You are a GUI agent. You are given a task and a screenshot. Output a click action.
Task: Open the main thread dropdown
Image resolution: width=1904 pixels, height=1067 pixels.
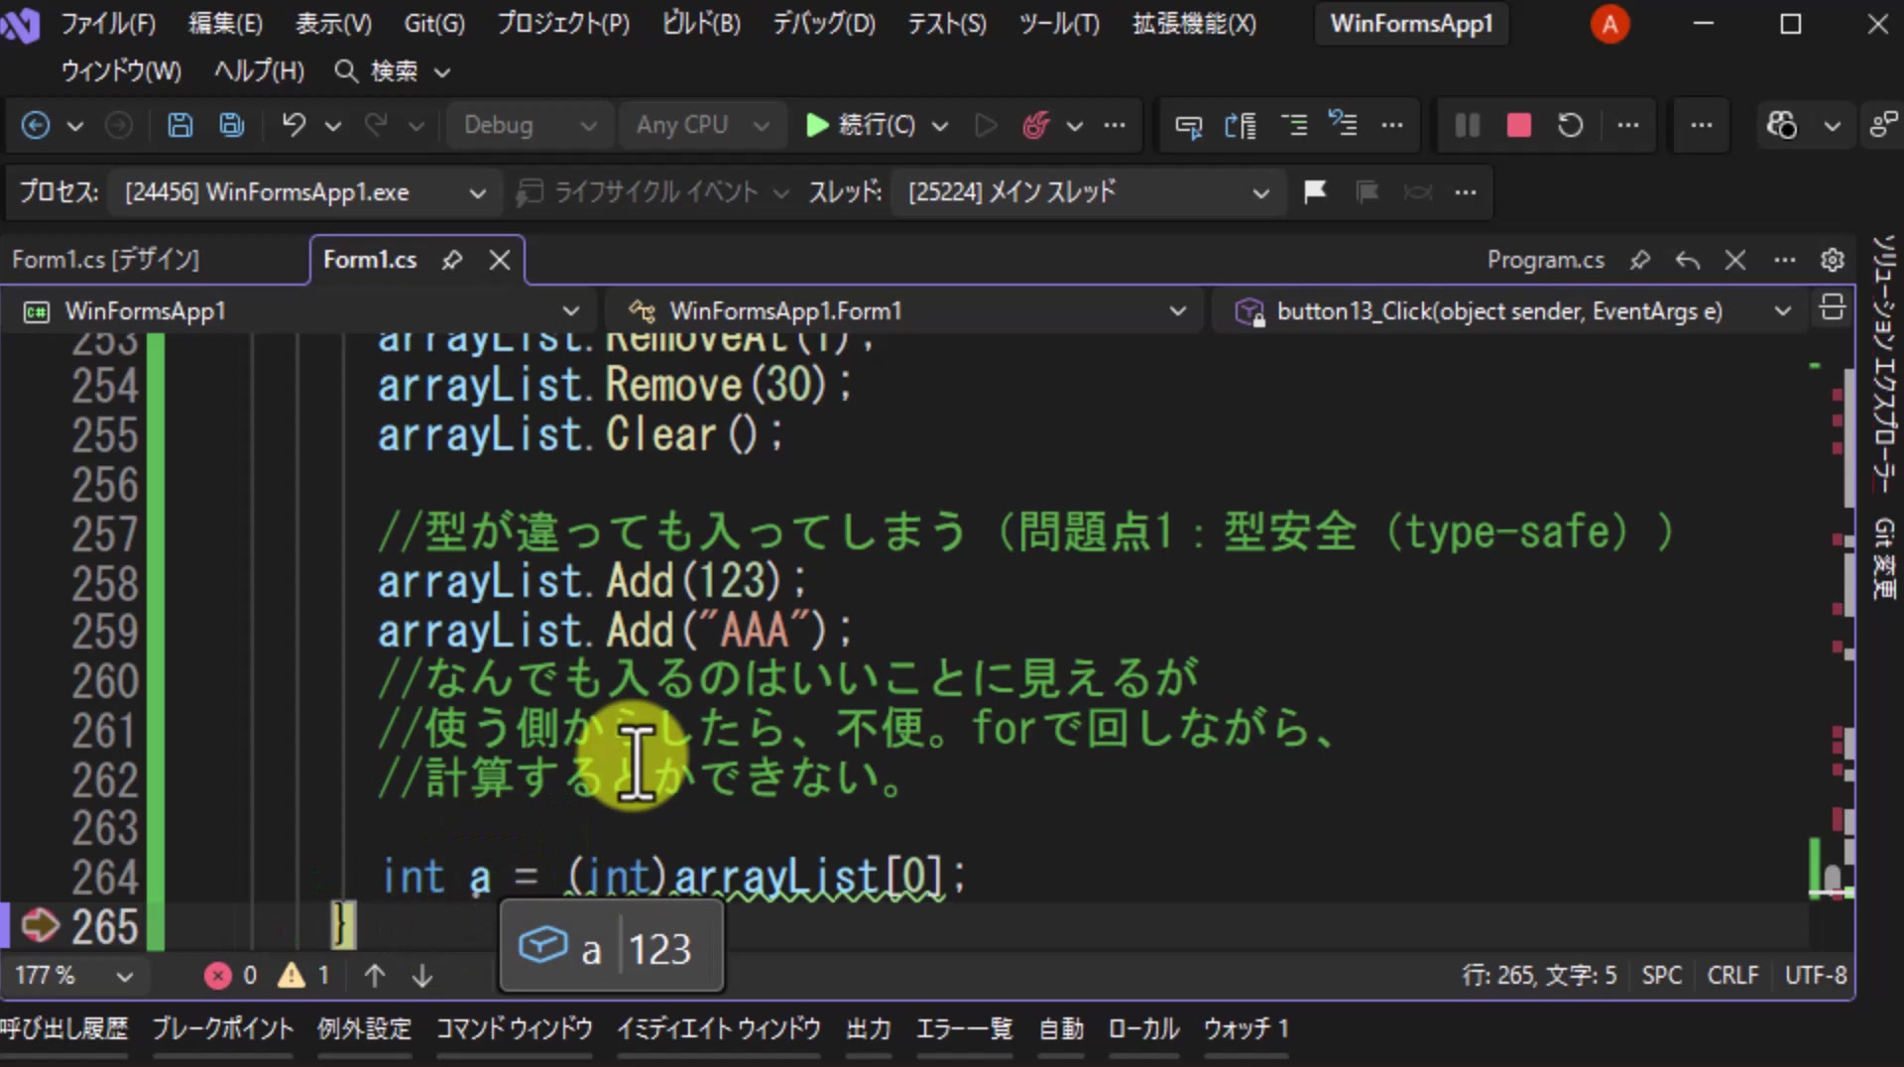pyautogui.click(x=1089, y=191)
